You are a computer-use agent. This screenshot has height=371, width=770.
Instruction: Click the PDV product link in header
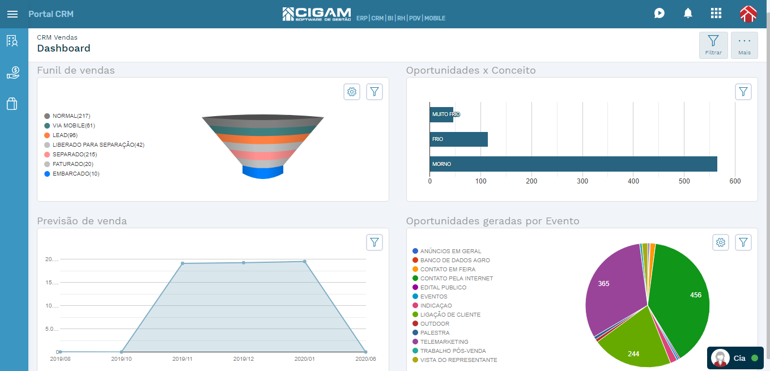(415, 18)
